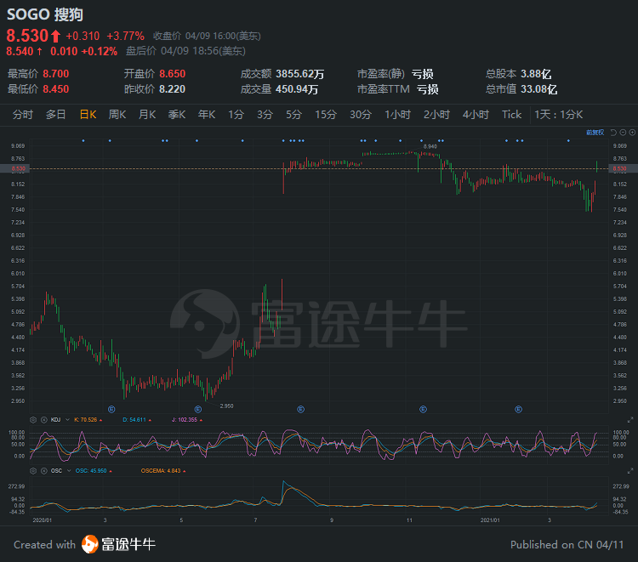Open the 1天 : 1分K period selector
This screenshot has height=562, width=638.
point(559,115)
